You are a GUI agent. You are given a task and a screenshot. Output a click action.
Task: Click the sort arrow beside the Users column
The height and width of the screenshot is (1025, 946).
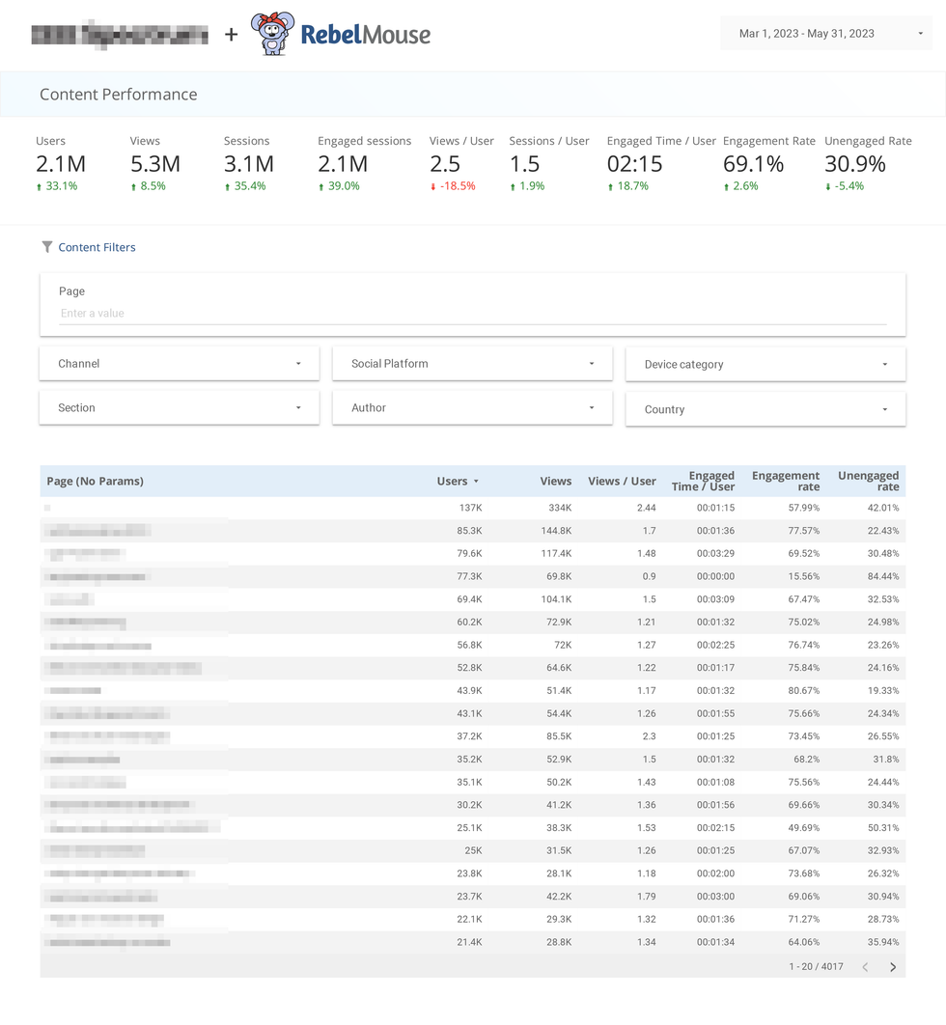coord(475,481)
